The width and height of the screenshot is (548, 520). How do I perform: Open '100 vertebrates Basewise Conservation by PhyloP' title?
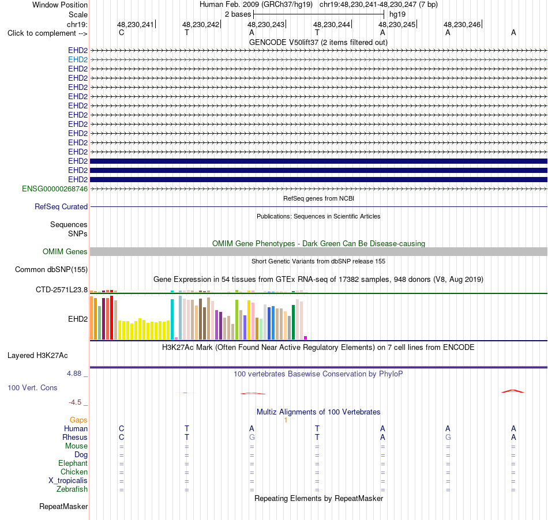(318, 374)
